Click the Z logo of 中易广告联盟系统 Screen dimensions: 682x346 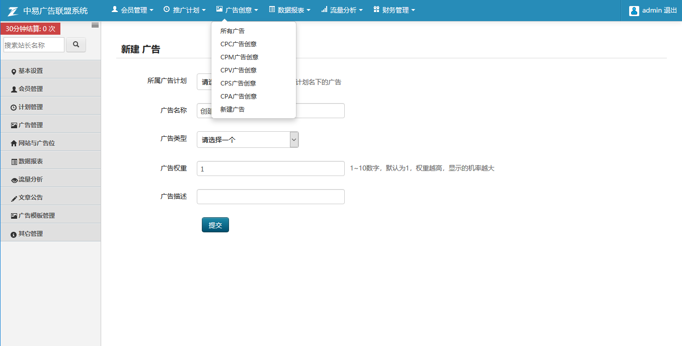click(13, 11)
